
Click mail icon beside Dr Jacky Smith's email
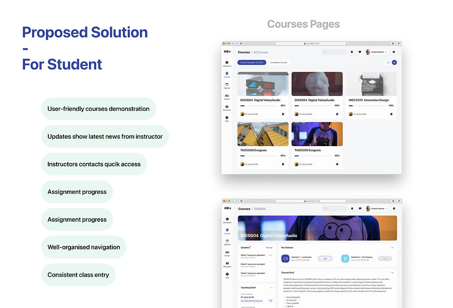tap(271, 301)
